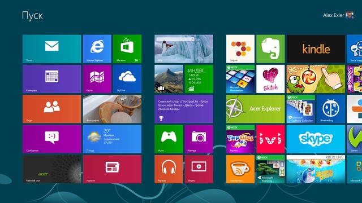Open the Фотографии photos tile
Screen dimensions: 362x203
(x=112, y=109)
